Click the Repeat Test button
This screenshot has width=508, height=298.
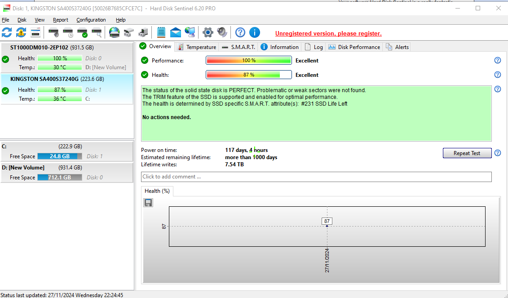(467, 153)
